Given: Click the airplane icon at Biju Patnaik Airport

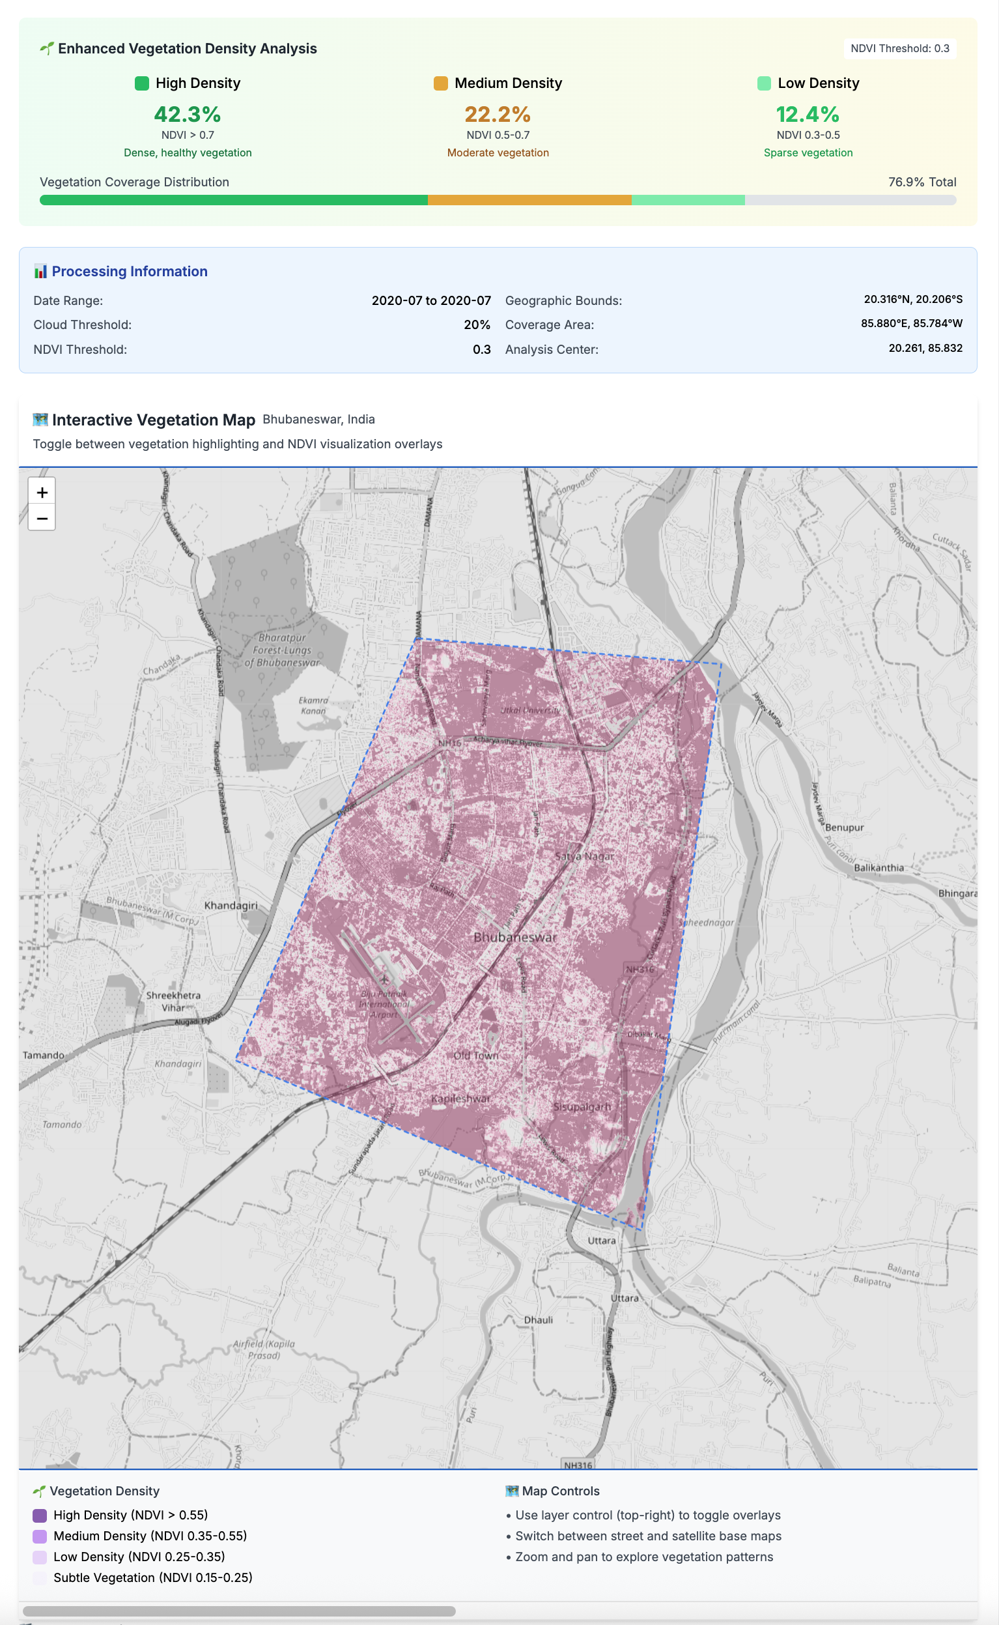Looking at the screenshot, I should (x=384, y=979).
